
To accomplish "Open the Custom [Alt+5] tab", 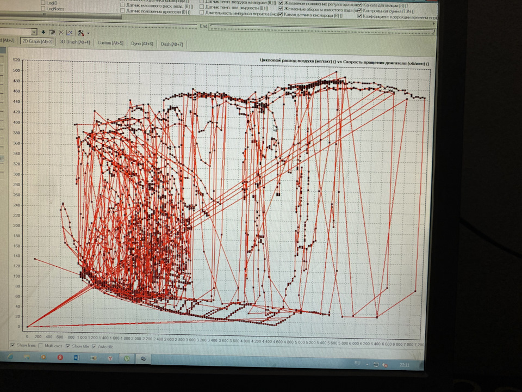I will point(110,42).
